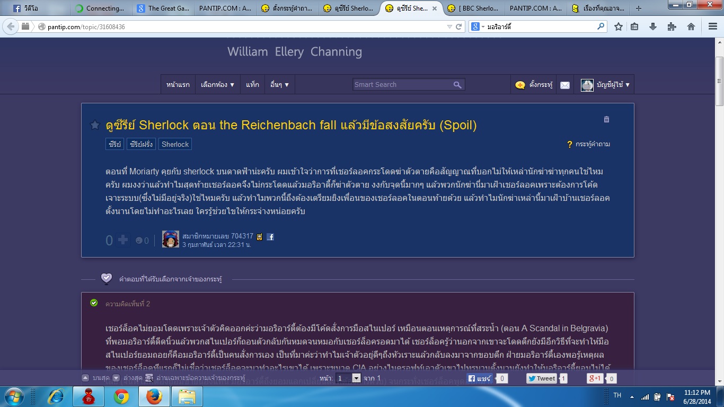Open the poster's avatar picture
This screenshot has height=407, width=724.
[171, 239]
